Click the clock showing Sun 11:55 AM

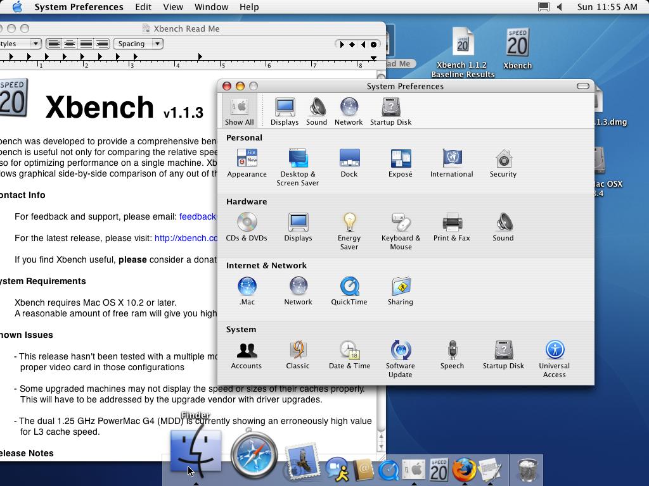click(x=607, y=7)
